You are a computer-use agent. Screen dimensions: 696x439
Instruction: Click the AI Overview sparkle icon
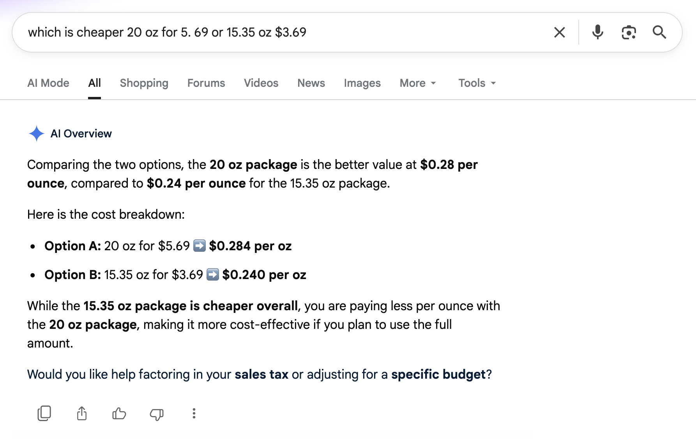point(36,133)
